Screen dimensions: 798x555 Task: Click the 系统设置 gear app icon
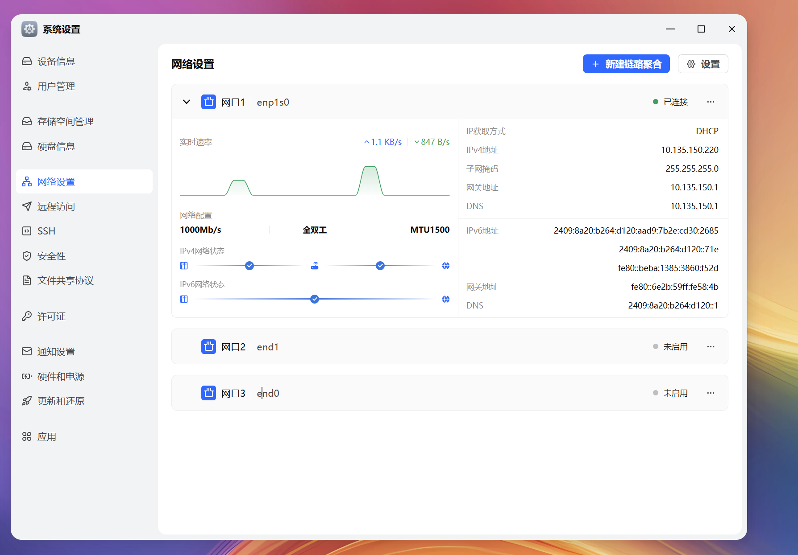[x=29, y=29]
